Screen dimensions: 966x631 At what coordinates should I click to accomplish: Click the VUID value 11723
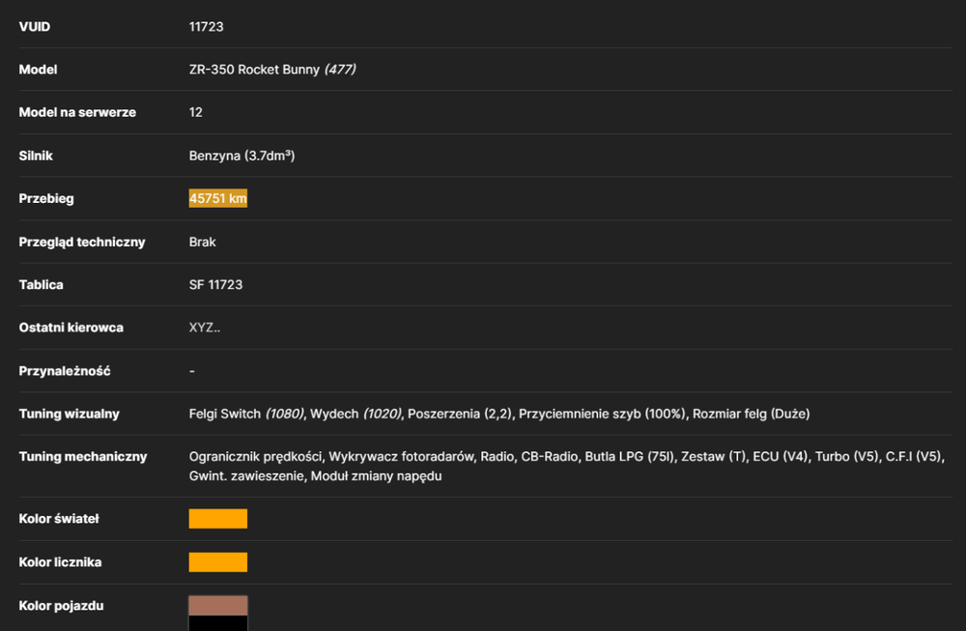tap(207, 26)
